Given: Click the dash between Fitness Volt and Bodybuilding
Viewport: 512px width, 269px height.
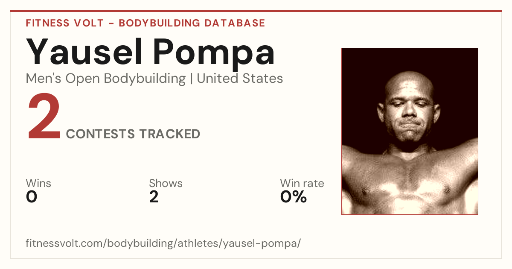Looking at the screenshot, I should 111,23.
